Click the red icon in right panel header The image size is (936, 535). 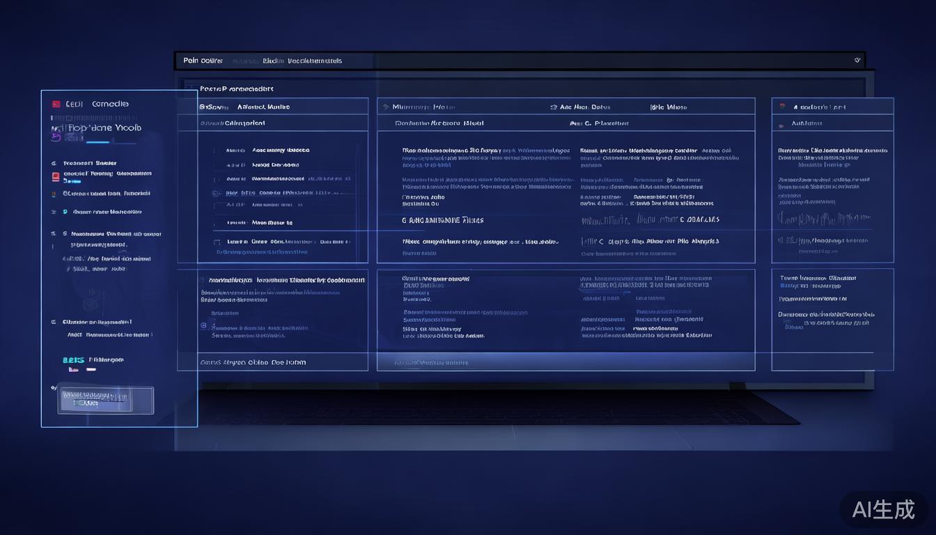(783, 107)
